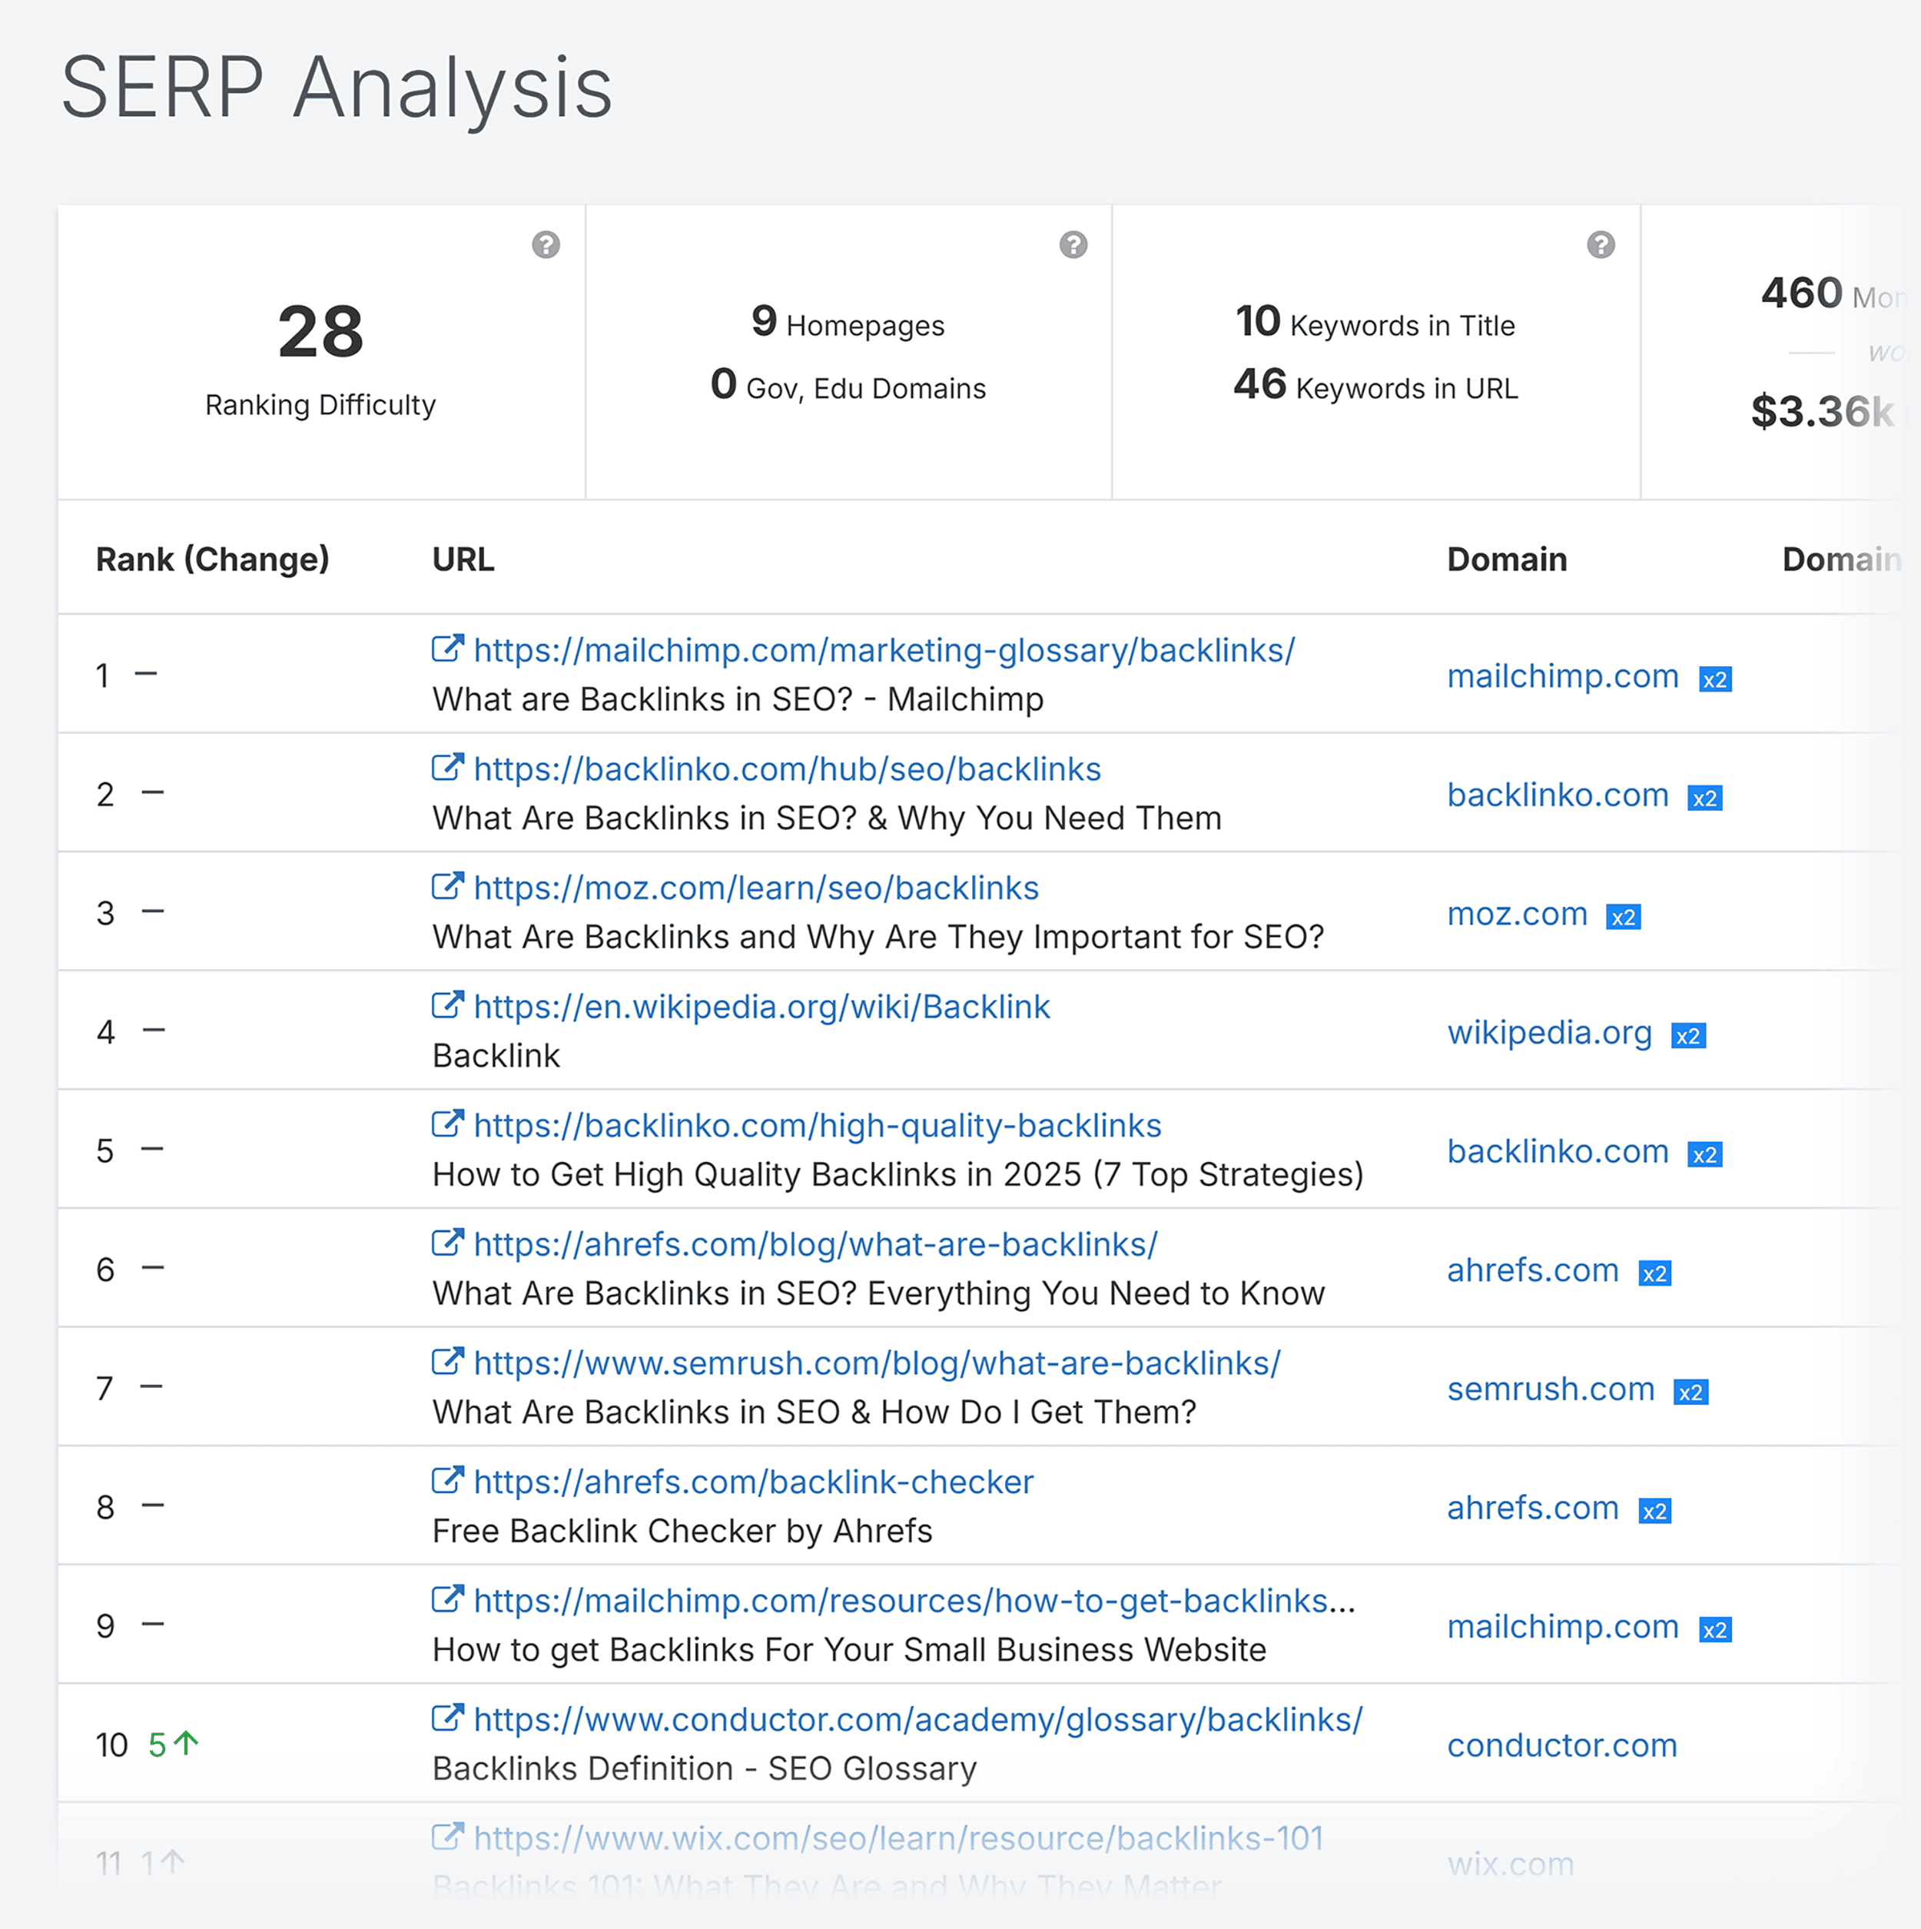Click backlinko.com domain in row 5

tap(1558, 1152)
